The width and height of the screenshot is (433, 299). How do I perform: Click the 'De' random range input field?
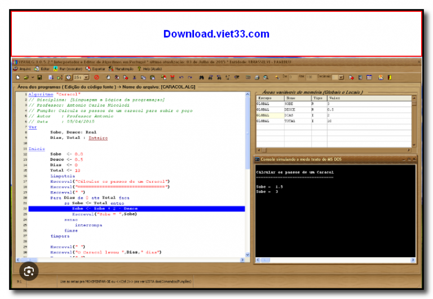click(x=293, y=77)
